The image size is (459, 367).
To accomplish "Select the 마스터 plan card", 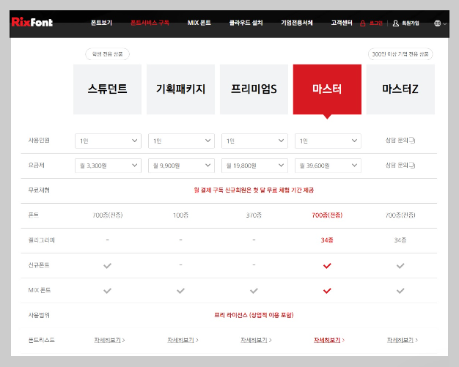I will [x=327, y=89].
